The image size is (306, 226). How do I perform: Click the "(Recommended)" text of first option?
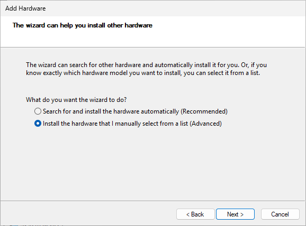tap(204, 111)
